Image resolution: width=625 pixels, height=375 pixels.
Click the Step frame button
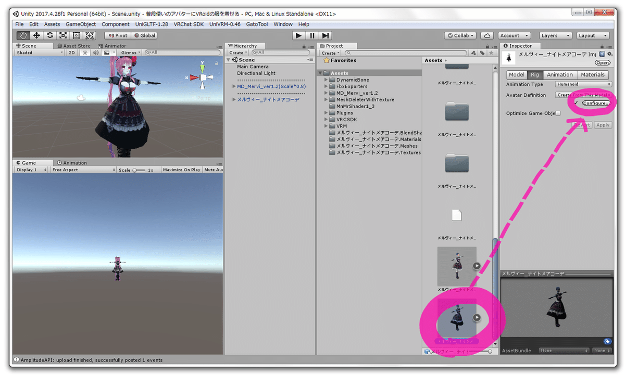click(325, 35)
